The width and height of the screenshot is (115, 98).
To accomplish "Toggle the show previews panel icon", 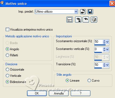I will pyautogui.click(x=70, y=20).
